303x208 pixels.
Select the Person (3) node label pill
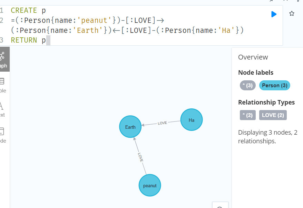click(275, 85)
